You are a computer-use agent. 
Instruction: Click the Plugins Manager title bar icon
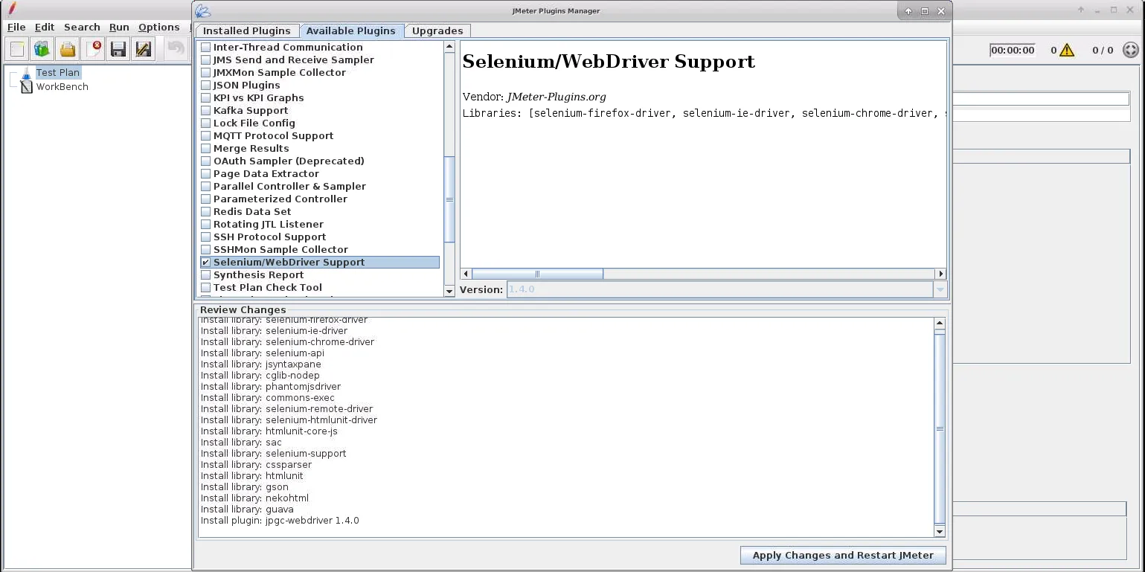pos(202,10)
